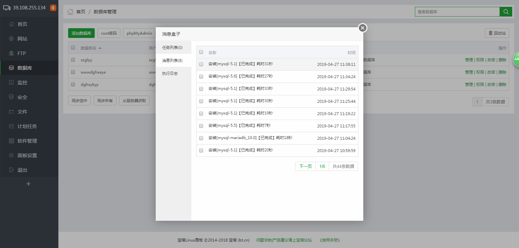Click the 时间 column header
The image size is (519, 248).
[351, 53]
